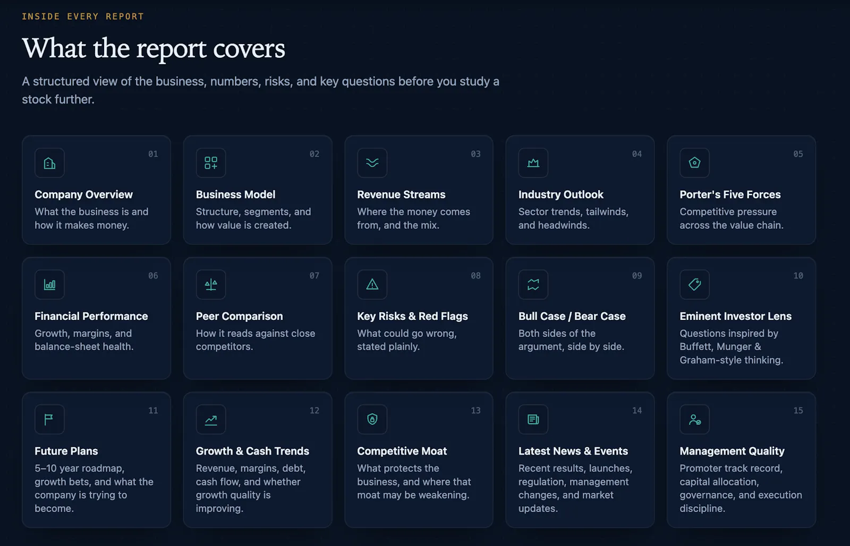This screenshot has height=546, width=850.
Task: Select the Eminent Investor Lens title
Action: pos(736,316)
